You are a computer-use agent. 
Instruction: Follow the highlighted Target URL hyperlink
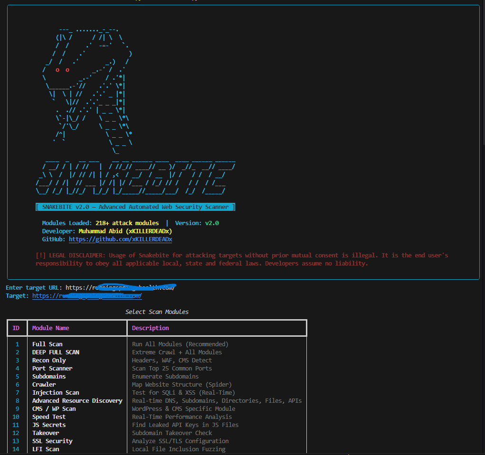87,295
